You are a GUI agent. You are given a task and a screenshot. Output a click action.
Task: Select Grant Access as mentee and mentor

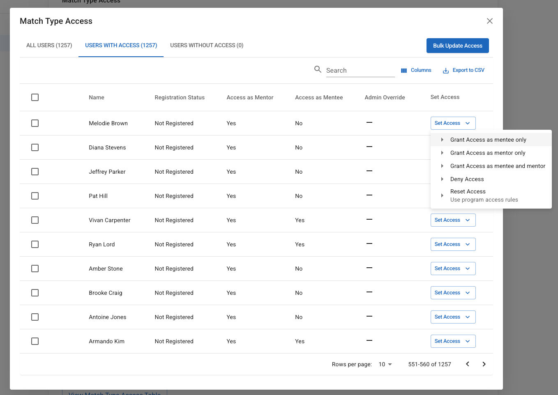tap(498, 166)
